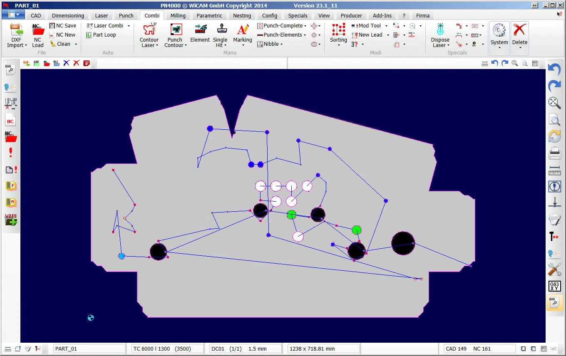The width and height of the screenshot is (566, 356).
Task: Click the VARI icon in left sidebar
Action: 11,219
